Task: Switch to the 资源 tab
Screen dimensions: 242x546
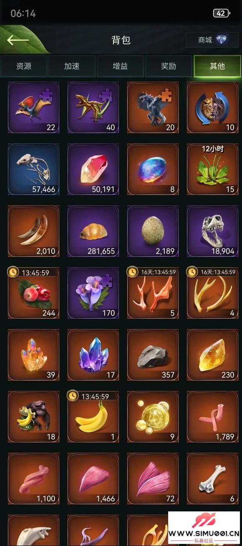Action: [x=24, y=66]
